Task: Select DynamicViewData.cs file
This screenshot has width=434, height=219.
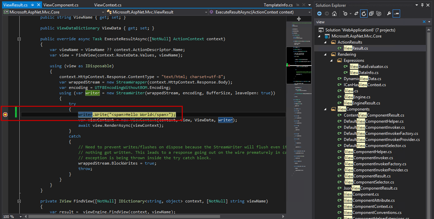Action: point(362,79)
